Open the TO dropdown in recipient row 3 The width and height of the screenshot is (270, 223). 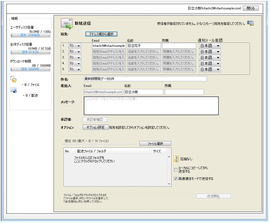pos(75,57)
